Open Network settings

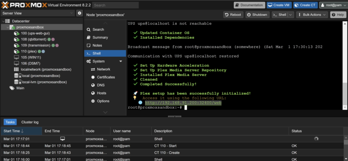105,69
